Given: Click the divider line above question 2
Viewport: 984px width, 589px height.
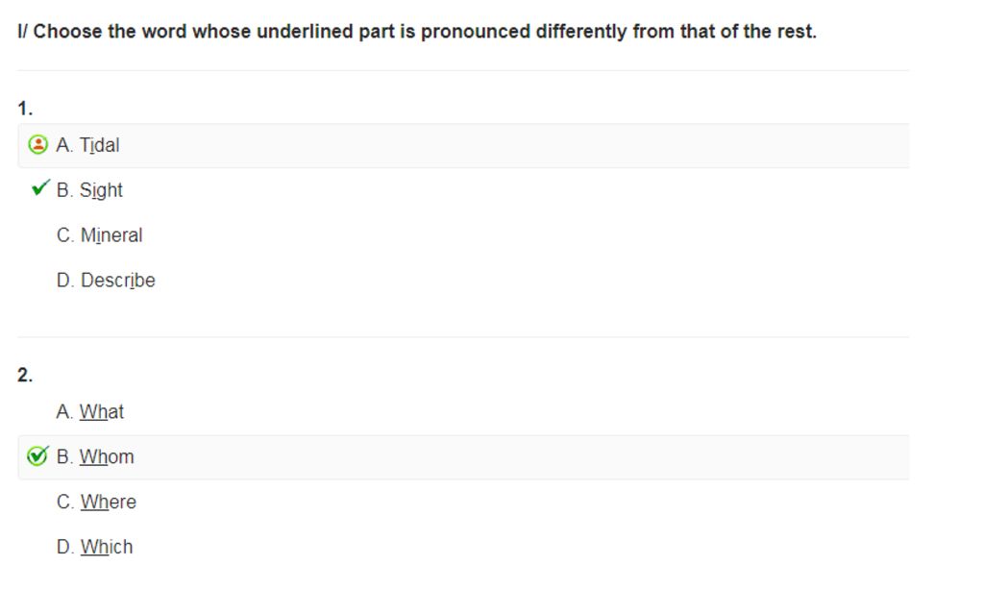Looking at the screenshot, I should (x=463, y=337).
